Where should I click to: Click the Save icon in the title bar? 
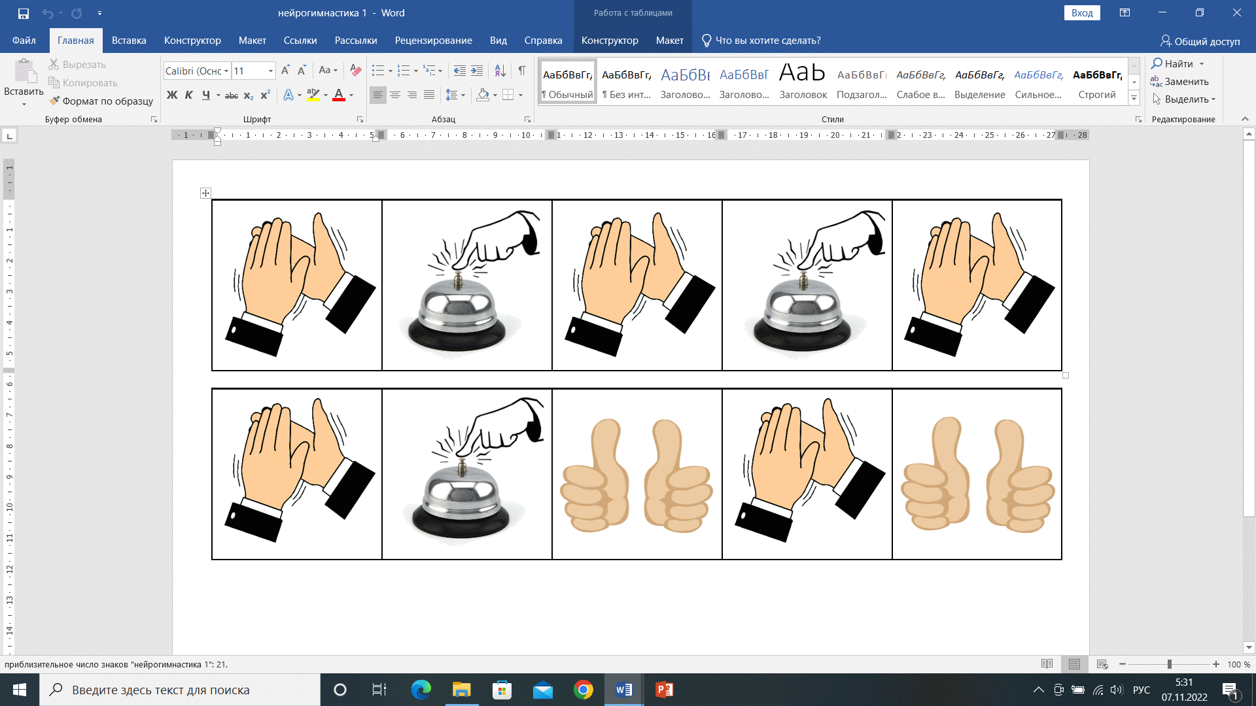24,13
